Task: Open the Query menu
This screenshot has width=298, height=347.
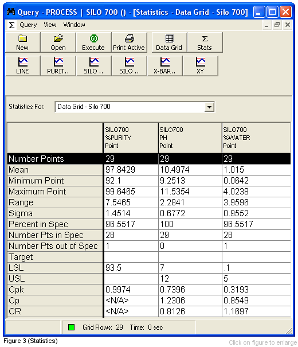Action: coord(28,25)
